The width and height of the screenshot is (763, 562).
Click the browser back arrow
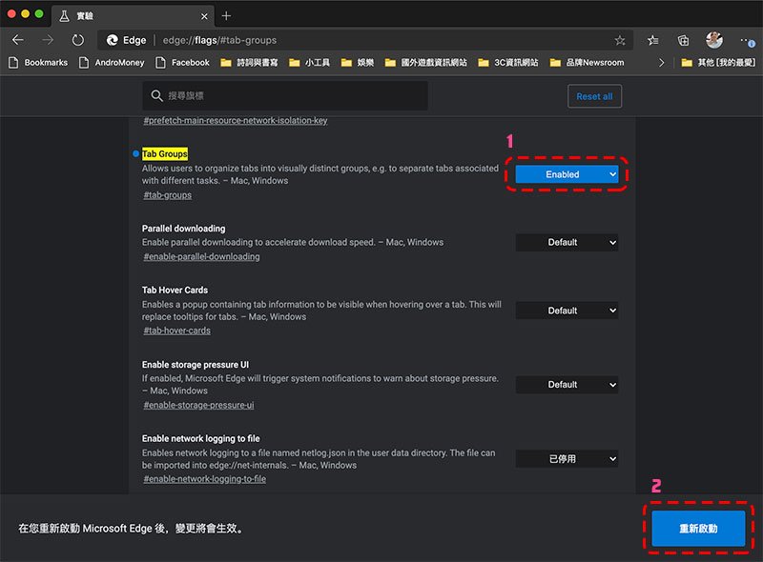pos(18,40)
